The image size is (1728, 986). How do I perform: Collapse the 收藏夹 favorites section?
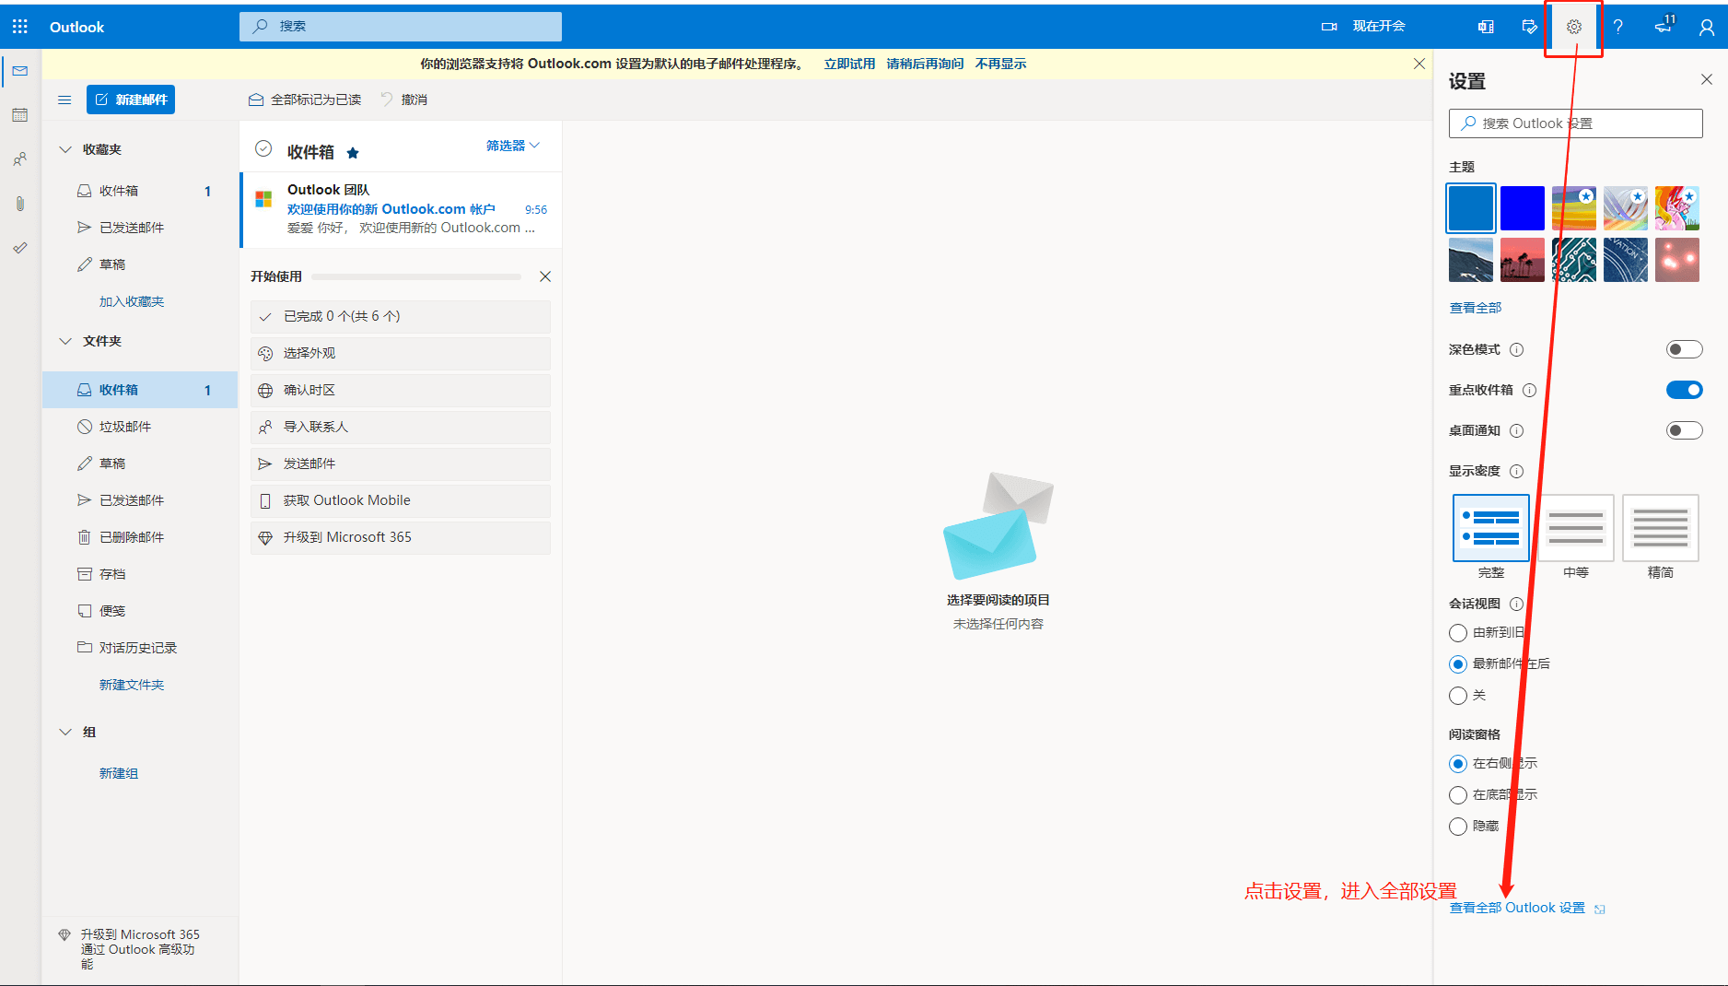tap(65, 149)
